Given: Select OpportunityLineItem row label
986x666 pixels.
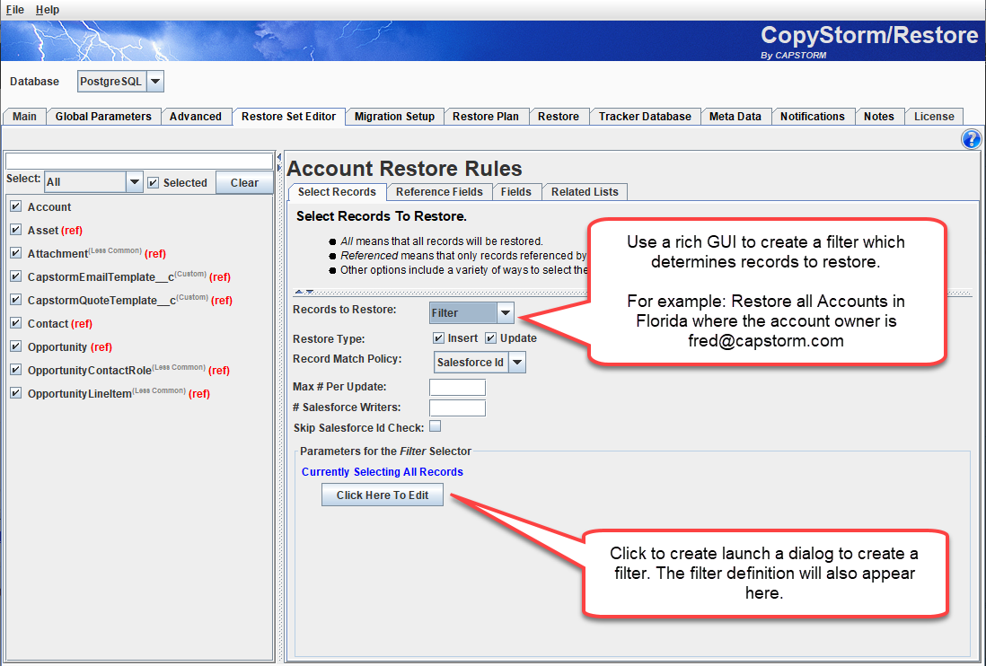Looking at the screenshot, I should [x=119, y=393].
